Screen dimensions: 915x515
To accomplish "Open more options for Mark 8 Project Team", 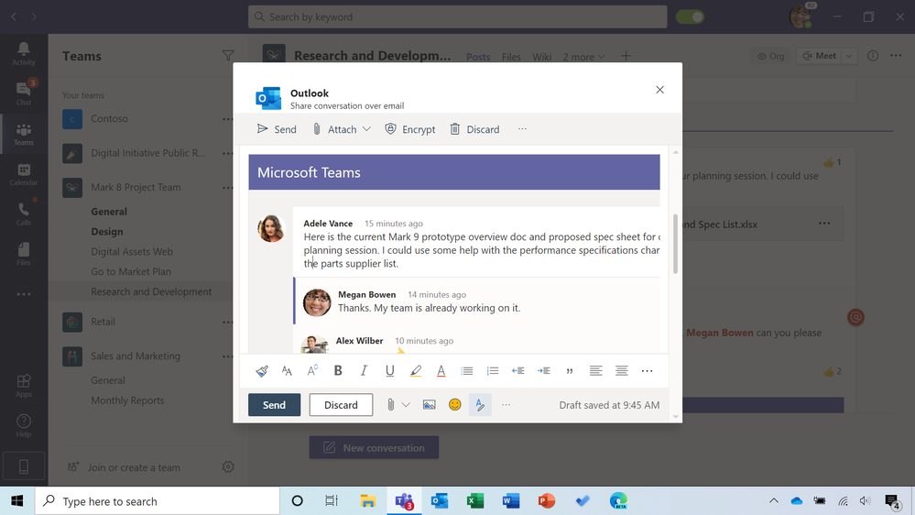I will pyautogui.click(x=227, y=188).
